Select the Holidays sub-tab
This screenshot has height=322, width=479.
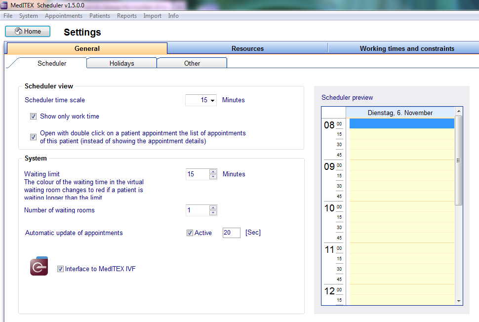[x=121, y=63]
